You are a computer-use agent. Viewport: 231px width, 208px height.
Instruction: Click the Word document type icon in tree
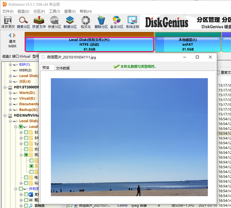click(31, 195)
